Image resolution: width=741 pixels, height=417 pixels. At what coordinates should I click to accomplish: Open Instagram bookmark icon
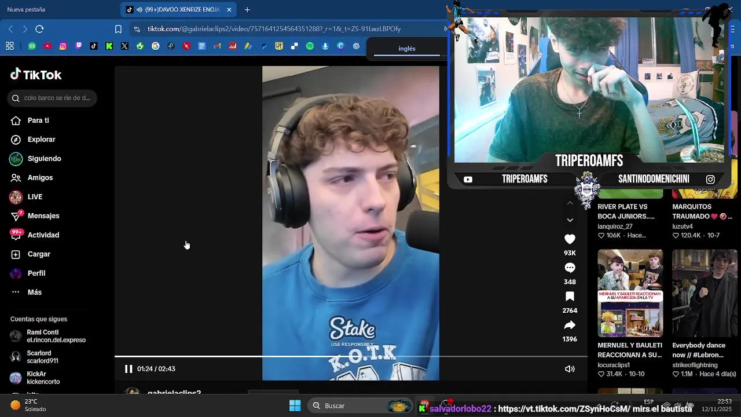[63, 46]
